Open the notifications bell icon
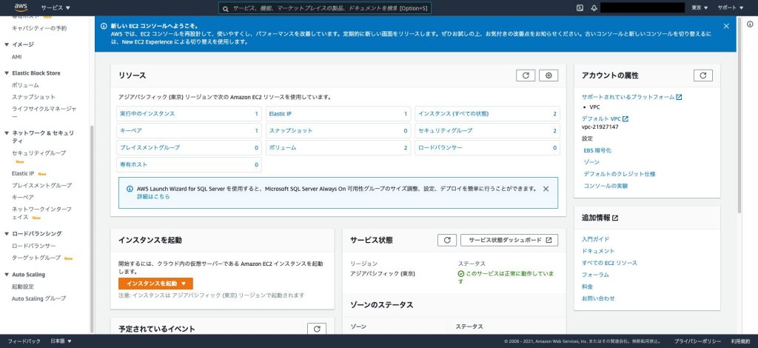758x348 pixels. pyautogui.click(x=594, y=7)
